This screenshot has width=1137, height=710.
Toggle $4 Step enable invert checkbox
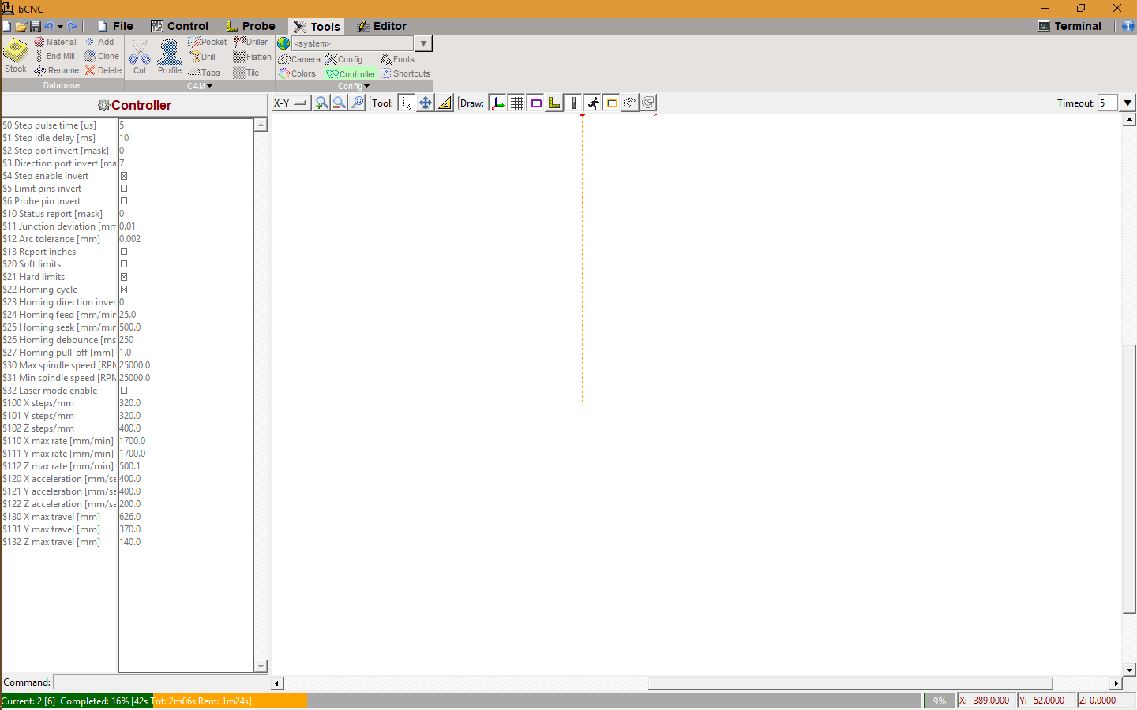pyautogui.click(x=124, y=176)
